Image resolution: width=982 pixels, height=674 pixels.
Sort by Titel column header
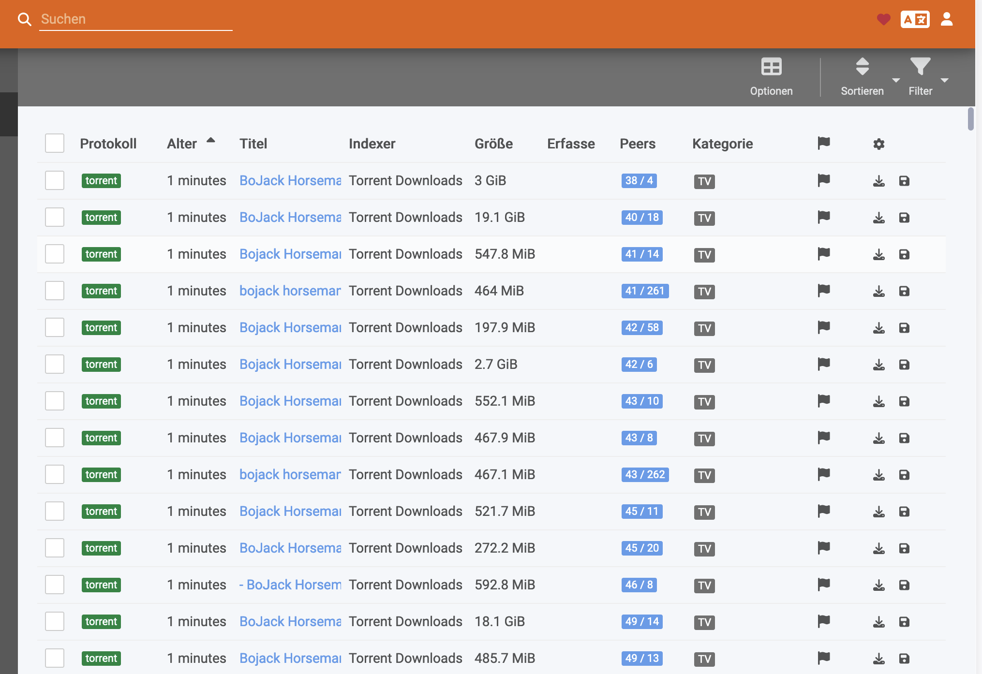pyautogui.click(x=253, y=144)
